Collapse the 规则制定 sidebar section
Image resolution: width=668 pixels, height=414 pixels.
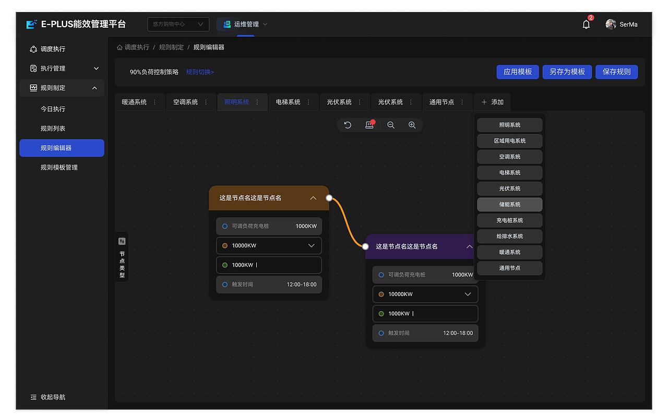click(94, 88)
